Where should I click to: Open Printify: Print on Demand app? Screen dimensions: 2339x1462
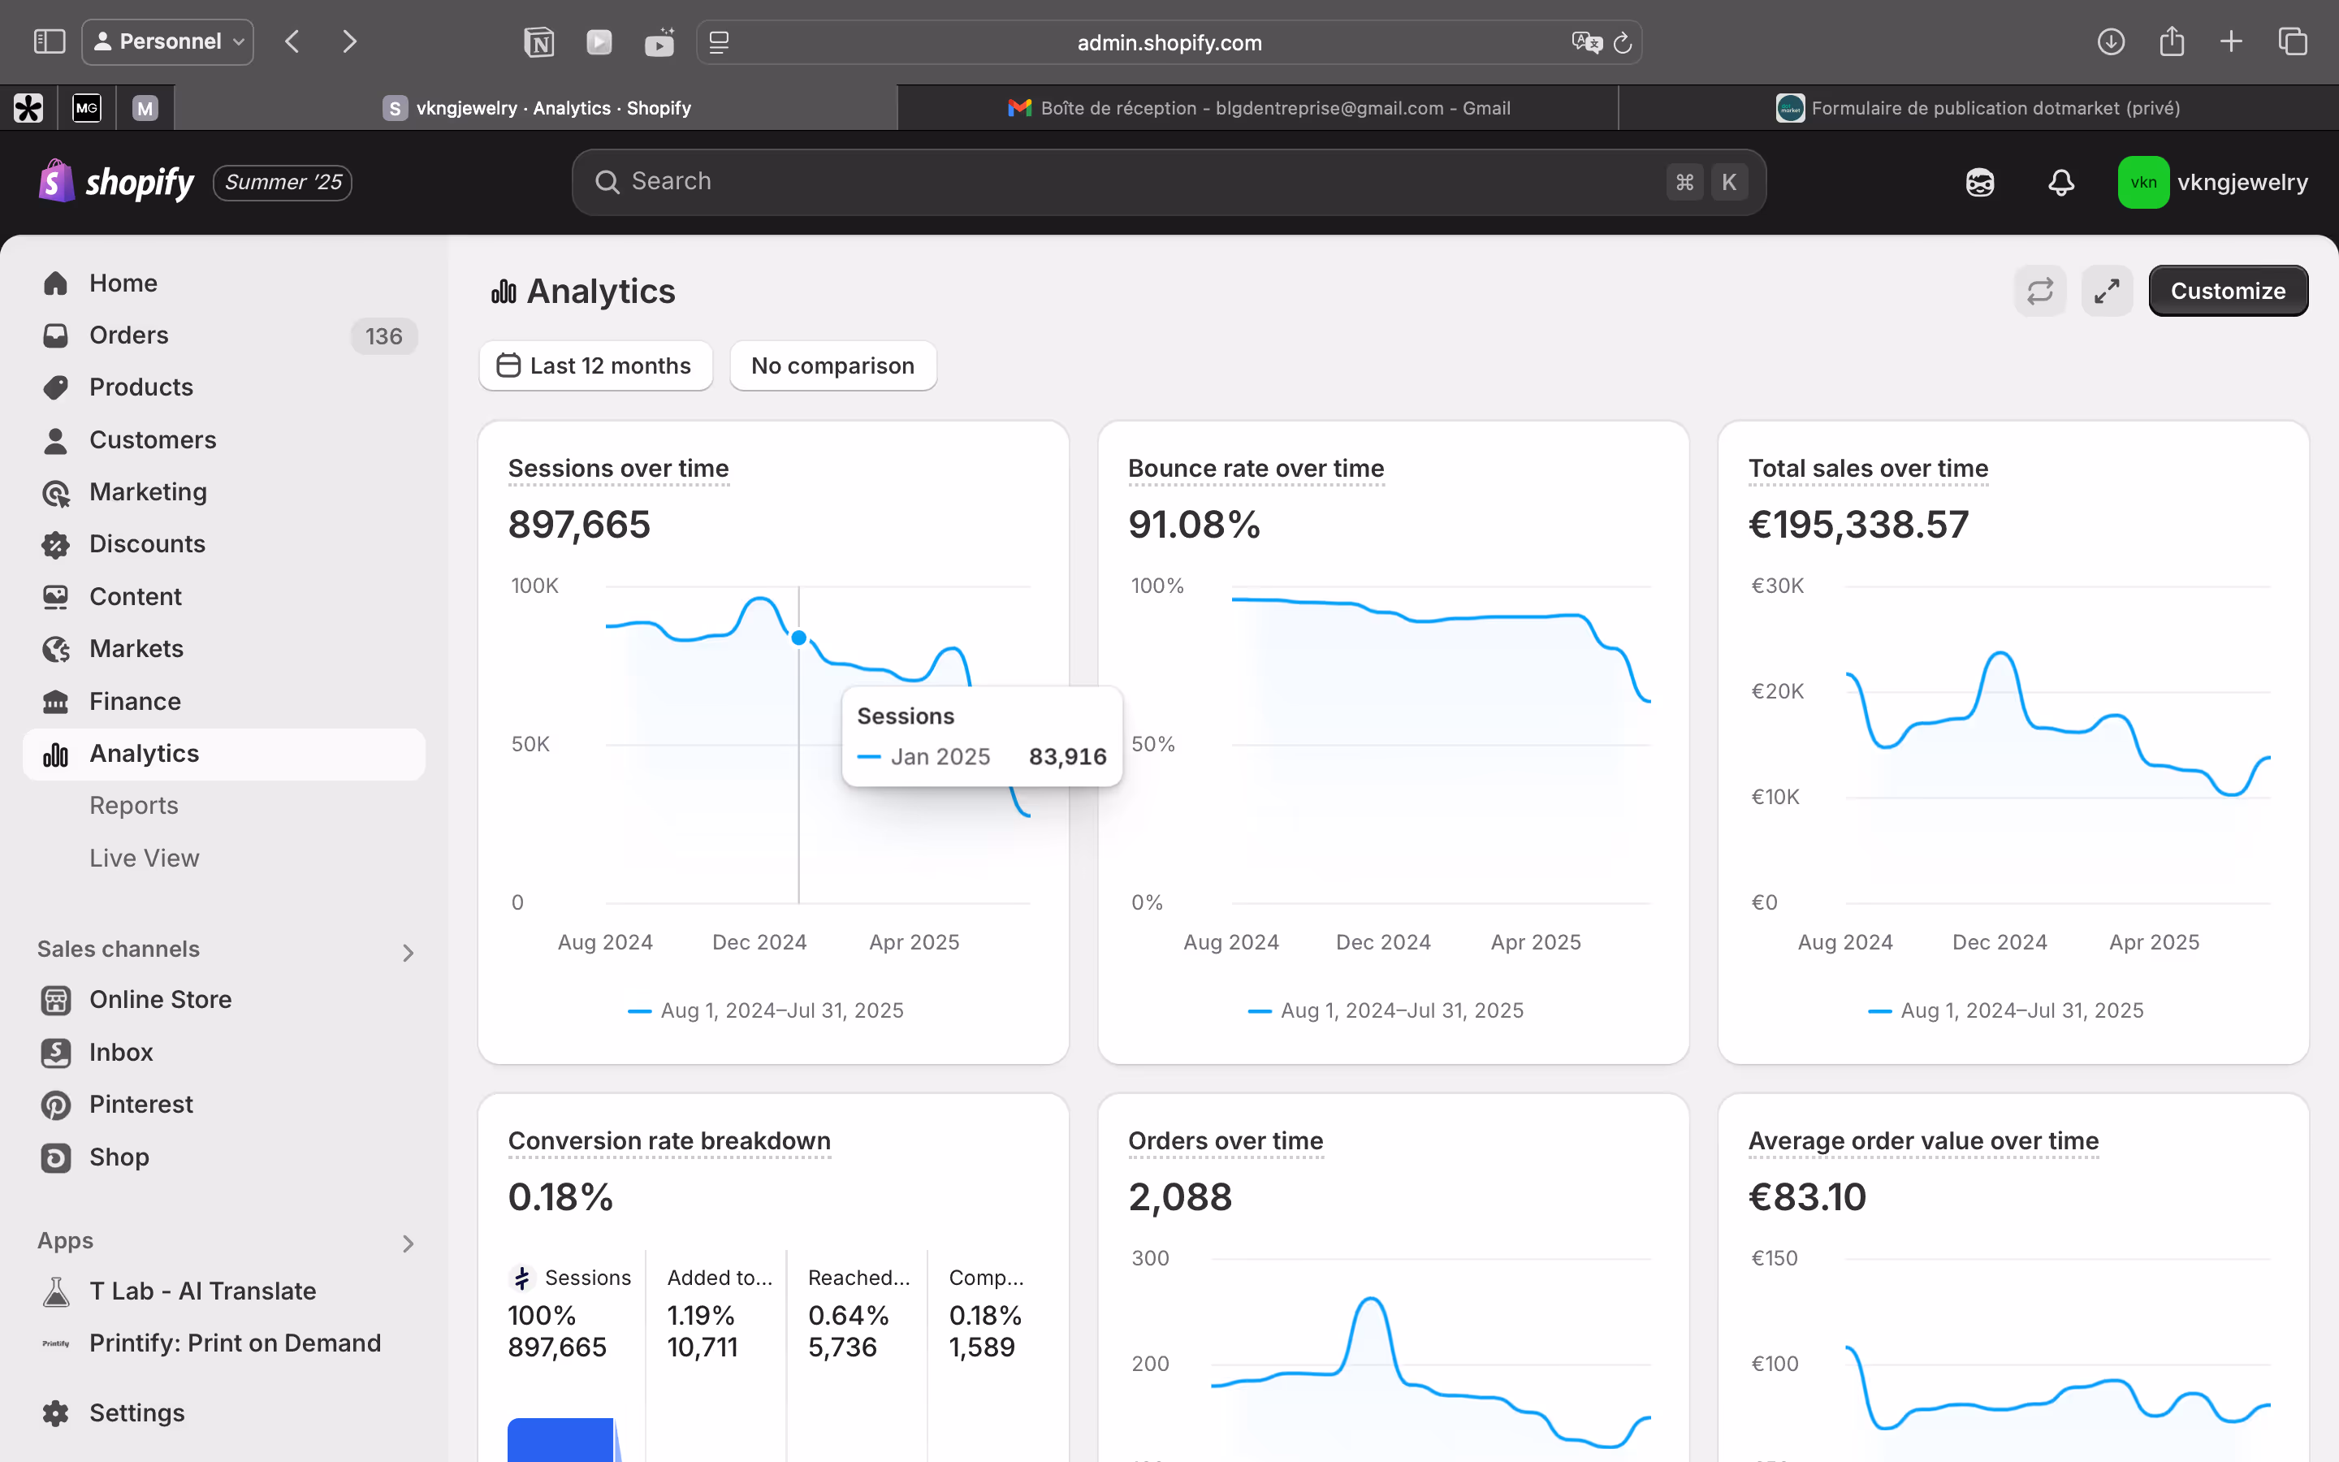235,1342
